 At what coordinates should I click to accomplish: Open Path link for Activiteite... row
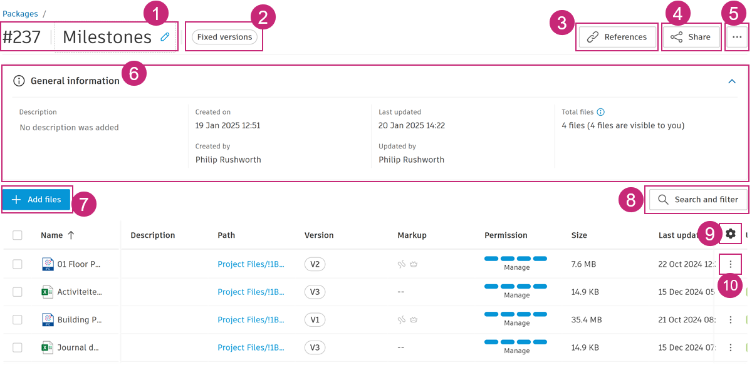click(251, 292)
